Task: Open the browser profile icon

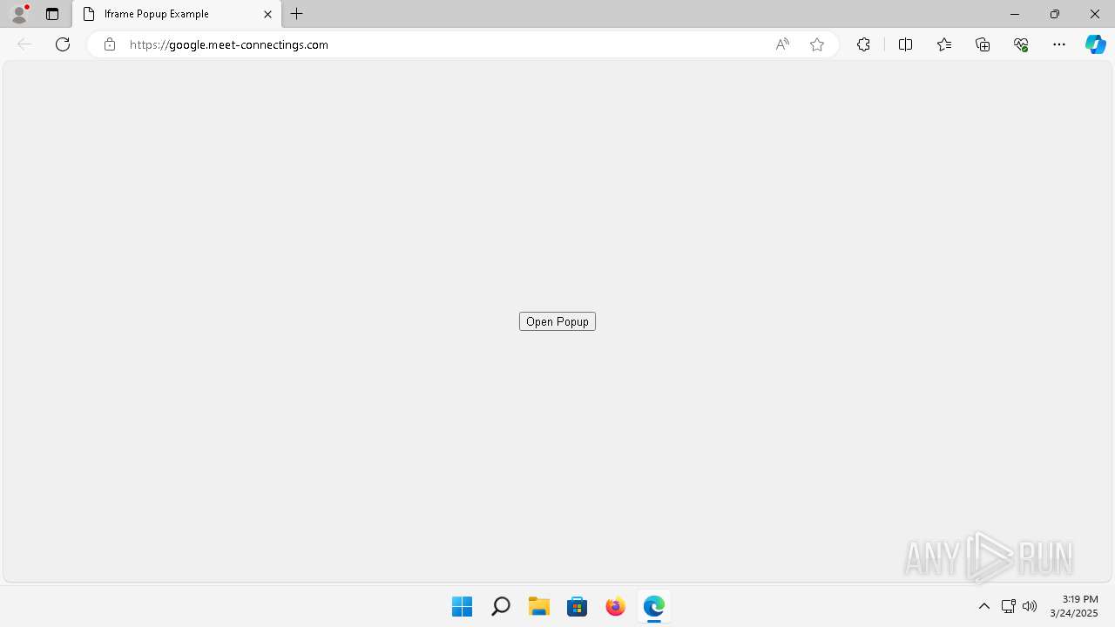Action: pos(19,14)
